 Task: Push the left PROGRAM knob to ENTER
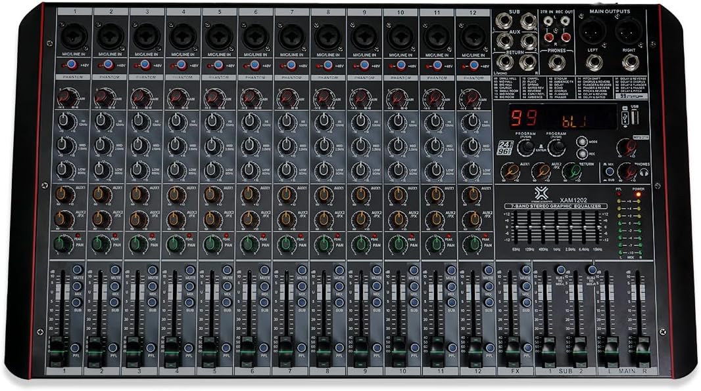pyautogui.click(x=526, y=146)
